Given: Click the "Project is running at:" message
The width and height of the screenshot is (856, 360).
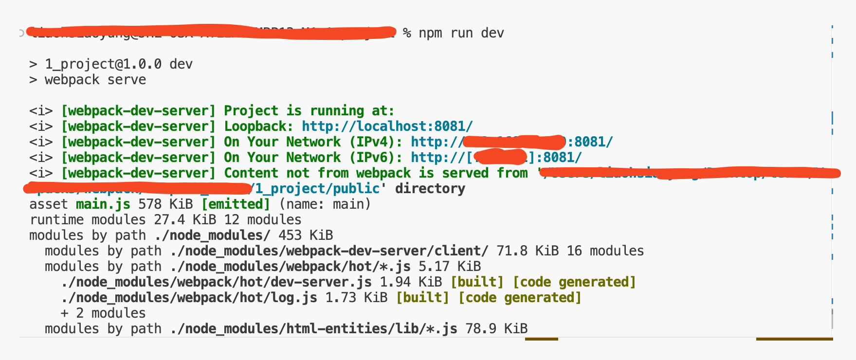Looking at the screenshot, I should tap(309, 111).
